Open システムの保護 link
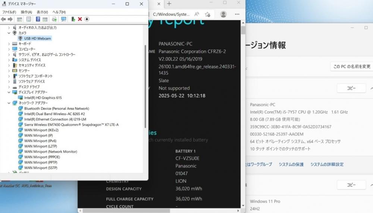 (291, 164)
